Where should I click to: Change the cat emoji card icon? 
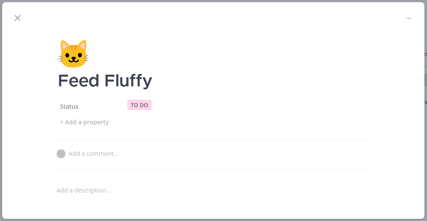73,54
